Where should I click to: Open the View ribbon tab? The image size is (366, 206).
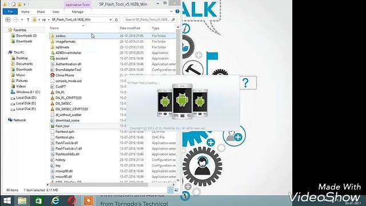click(55, 11)
